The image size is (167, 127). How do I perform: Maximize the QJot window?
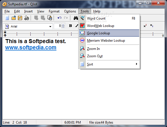[x=148, y=3]
